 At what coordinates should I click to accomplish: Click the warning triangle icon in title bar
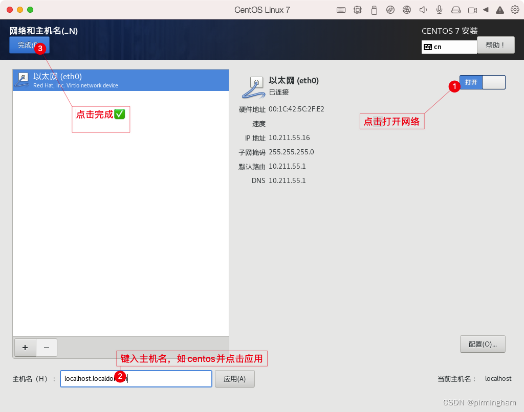500,10
